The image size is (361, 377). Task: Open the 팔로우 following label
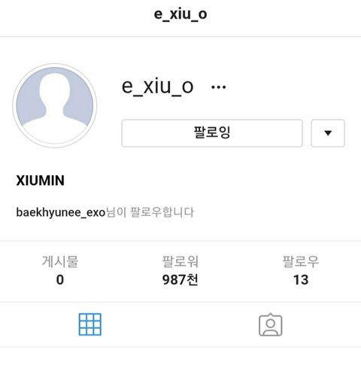tap(301, 261)
